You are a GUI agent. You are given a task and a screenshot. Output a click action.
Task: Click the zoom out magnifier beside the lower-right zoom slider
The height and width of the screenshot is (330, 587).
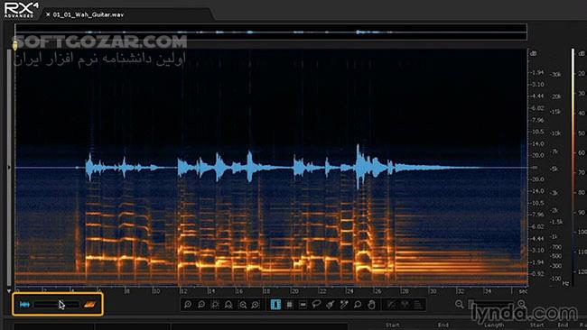tap(459, 304)
